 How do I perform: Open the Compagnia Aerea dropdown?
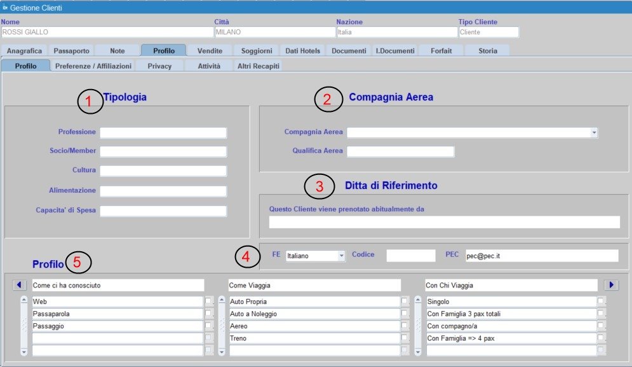click(x=595, y=132)
